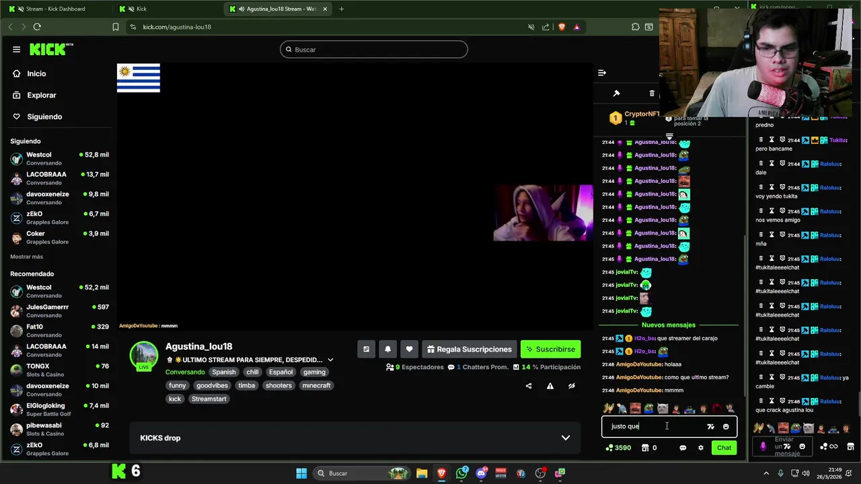861x484 pixels.
Task: Collapse the chat panel with the arrow icon
Action: pyautogui.click(x=602, y=73)
